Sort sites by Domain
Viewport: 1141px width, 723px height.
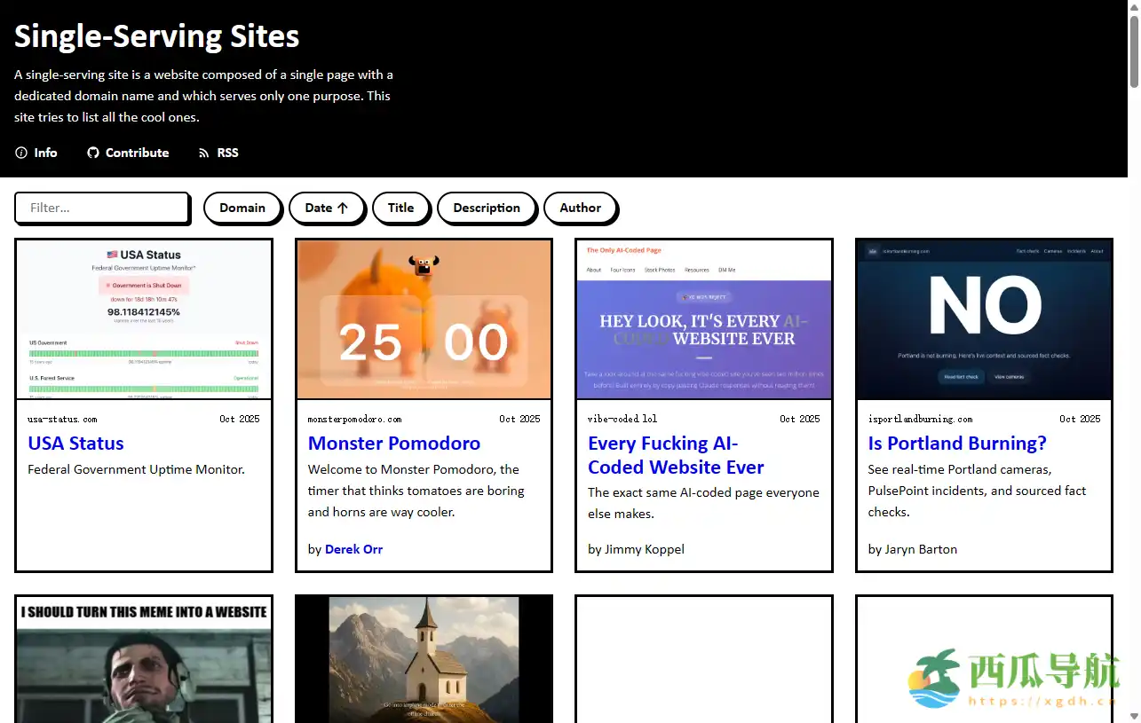(242, 208)
